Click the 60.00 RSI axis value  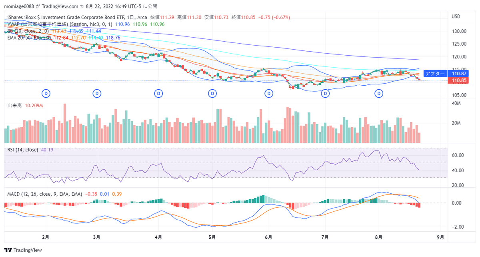coord(457,155)
